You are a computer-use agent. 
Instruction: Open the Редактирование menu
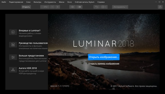point(16,2)
